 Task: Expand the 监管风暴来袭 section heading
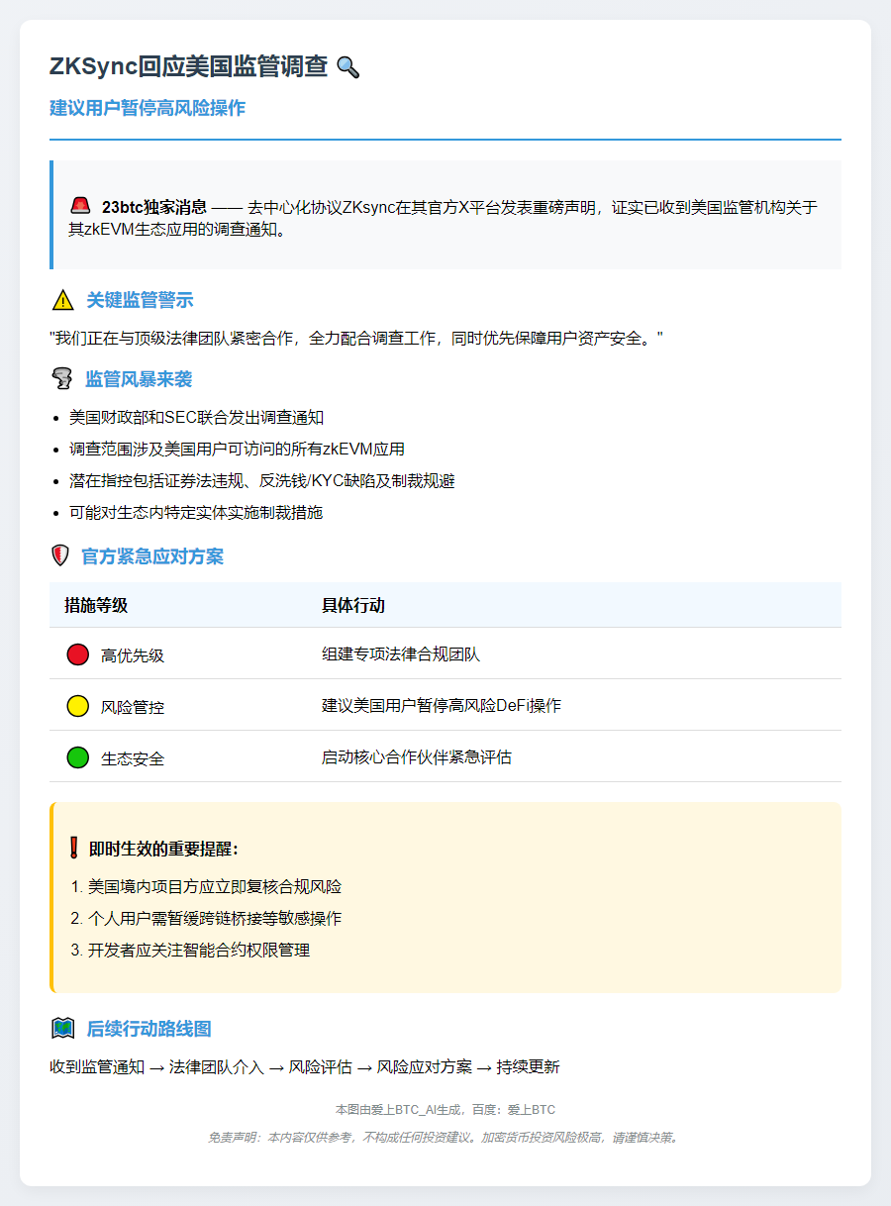tap(139, 377)
